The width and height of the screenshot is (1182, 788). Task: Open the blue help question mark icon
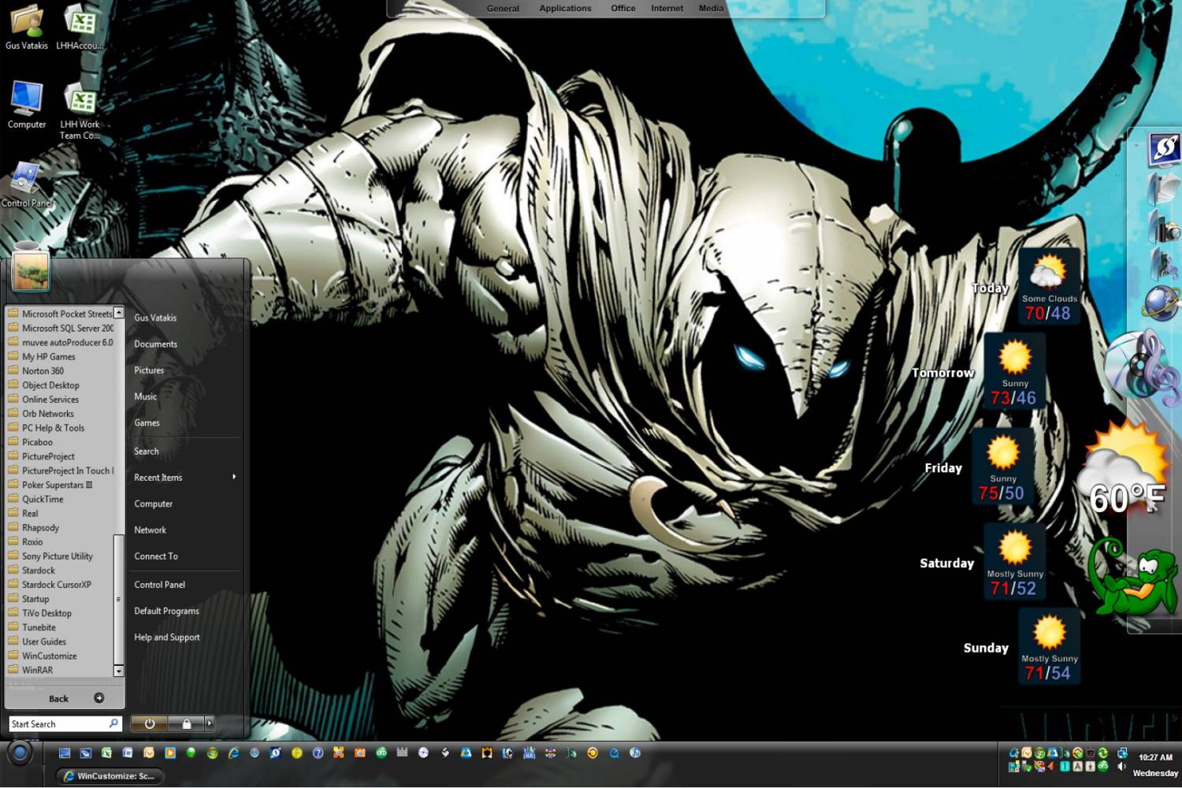(318, 753)
